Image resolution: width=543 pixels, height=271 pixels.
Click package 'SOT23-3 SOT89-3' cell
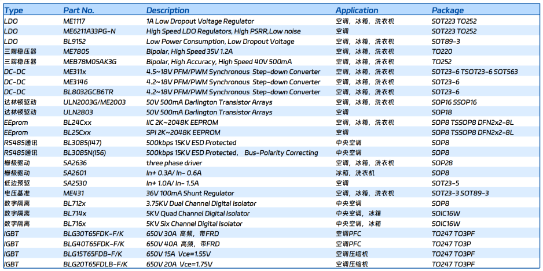coord(460,194)
